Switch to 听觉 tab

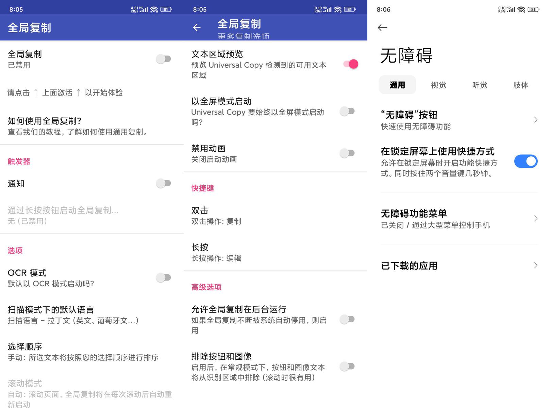click(480, 85)
